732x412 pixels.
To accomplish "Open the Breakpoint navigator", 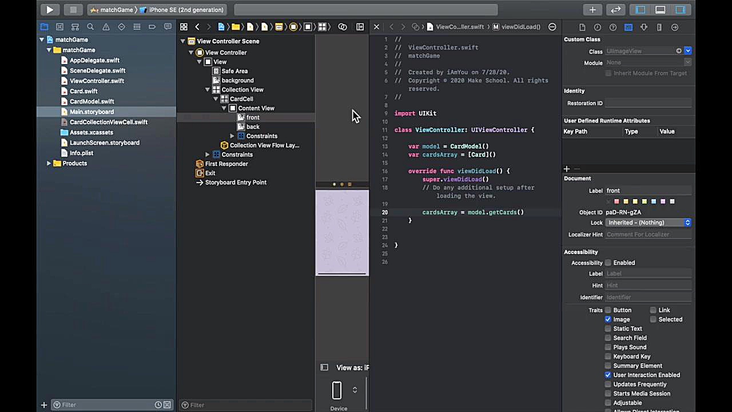I will click(152, 27).
